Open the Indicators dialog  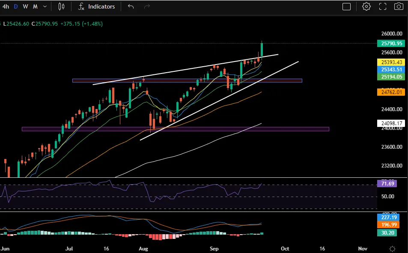[101, 6]
